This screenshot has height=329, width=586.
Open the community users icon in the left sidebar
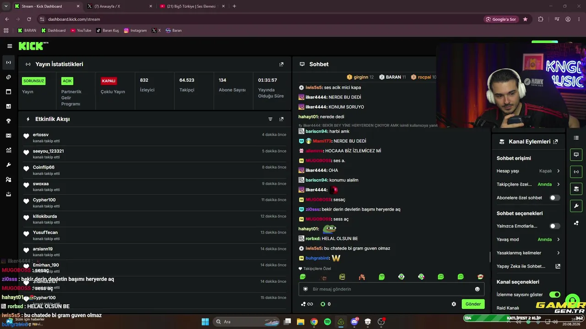[x=8, y=180]
